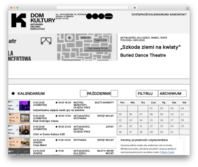This screenshot has width=198, height=167.
Task: Select day 01 in the October calendar
Action: 153,108
